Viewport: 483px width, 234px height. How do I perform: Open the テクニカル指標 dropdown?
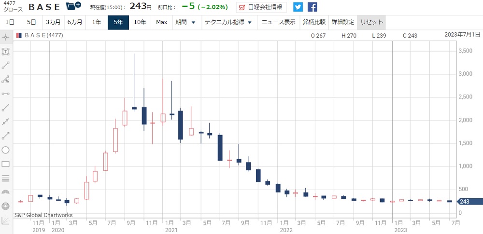(228, 22)
